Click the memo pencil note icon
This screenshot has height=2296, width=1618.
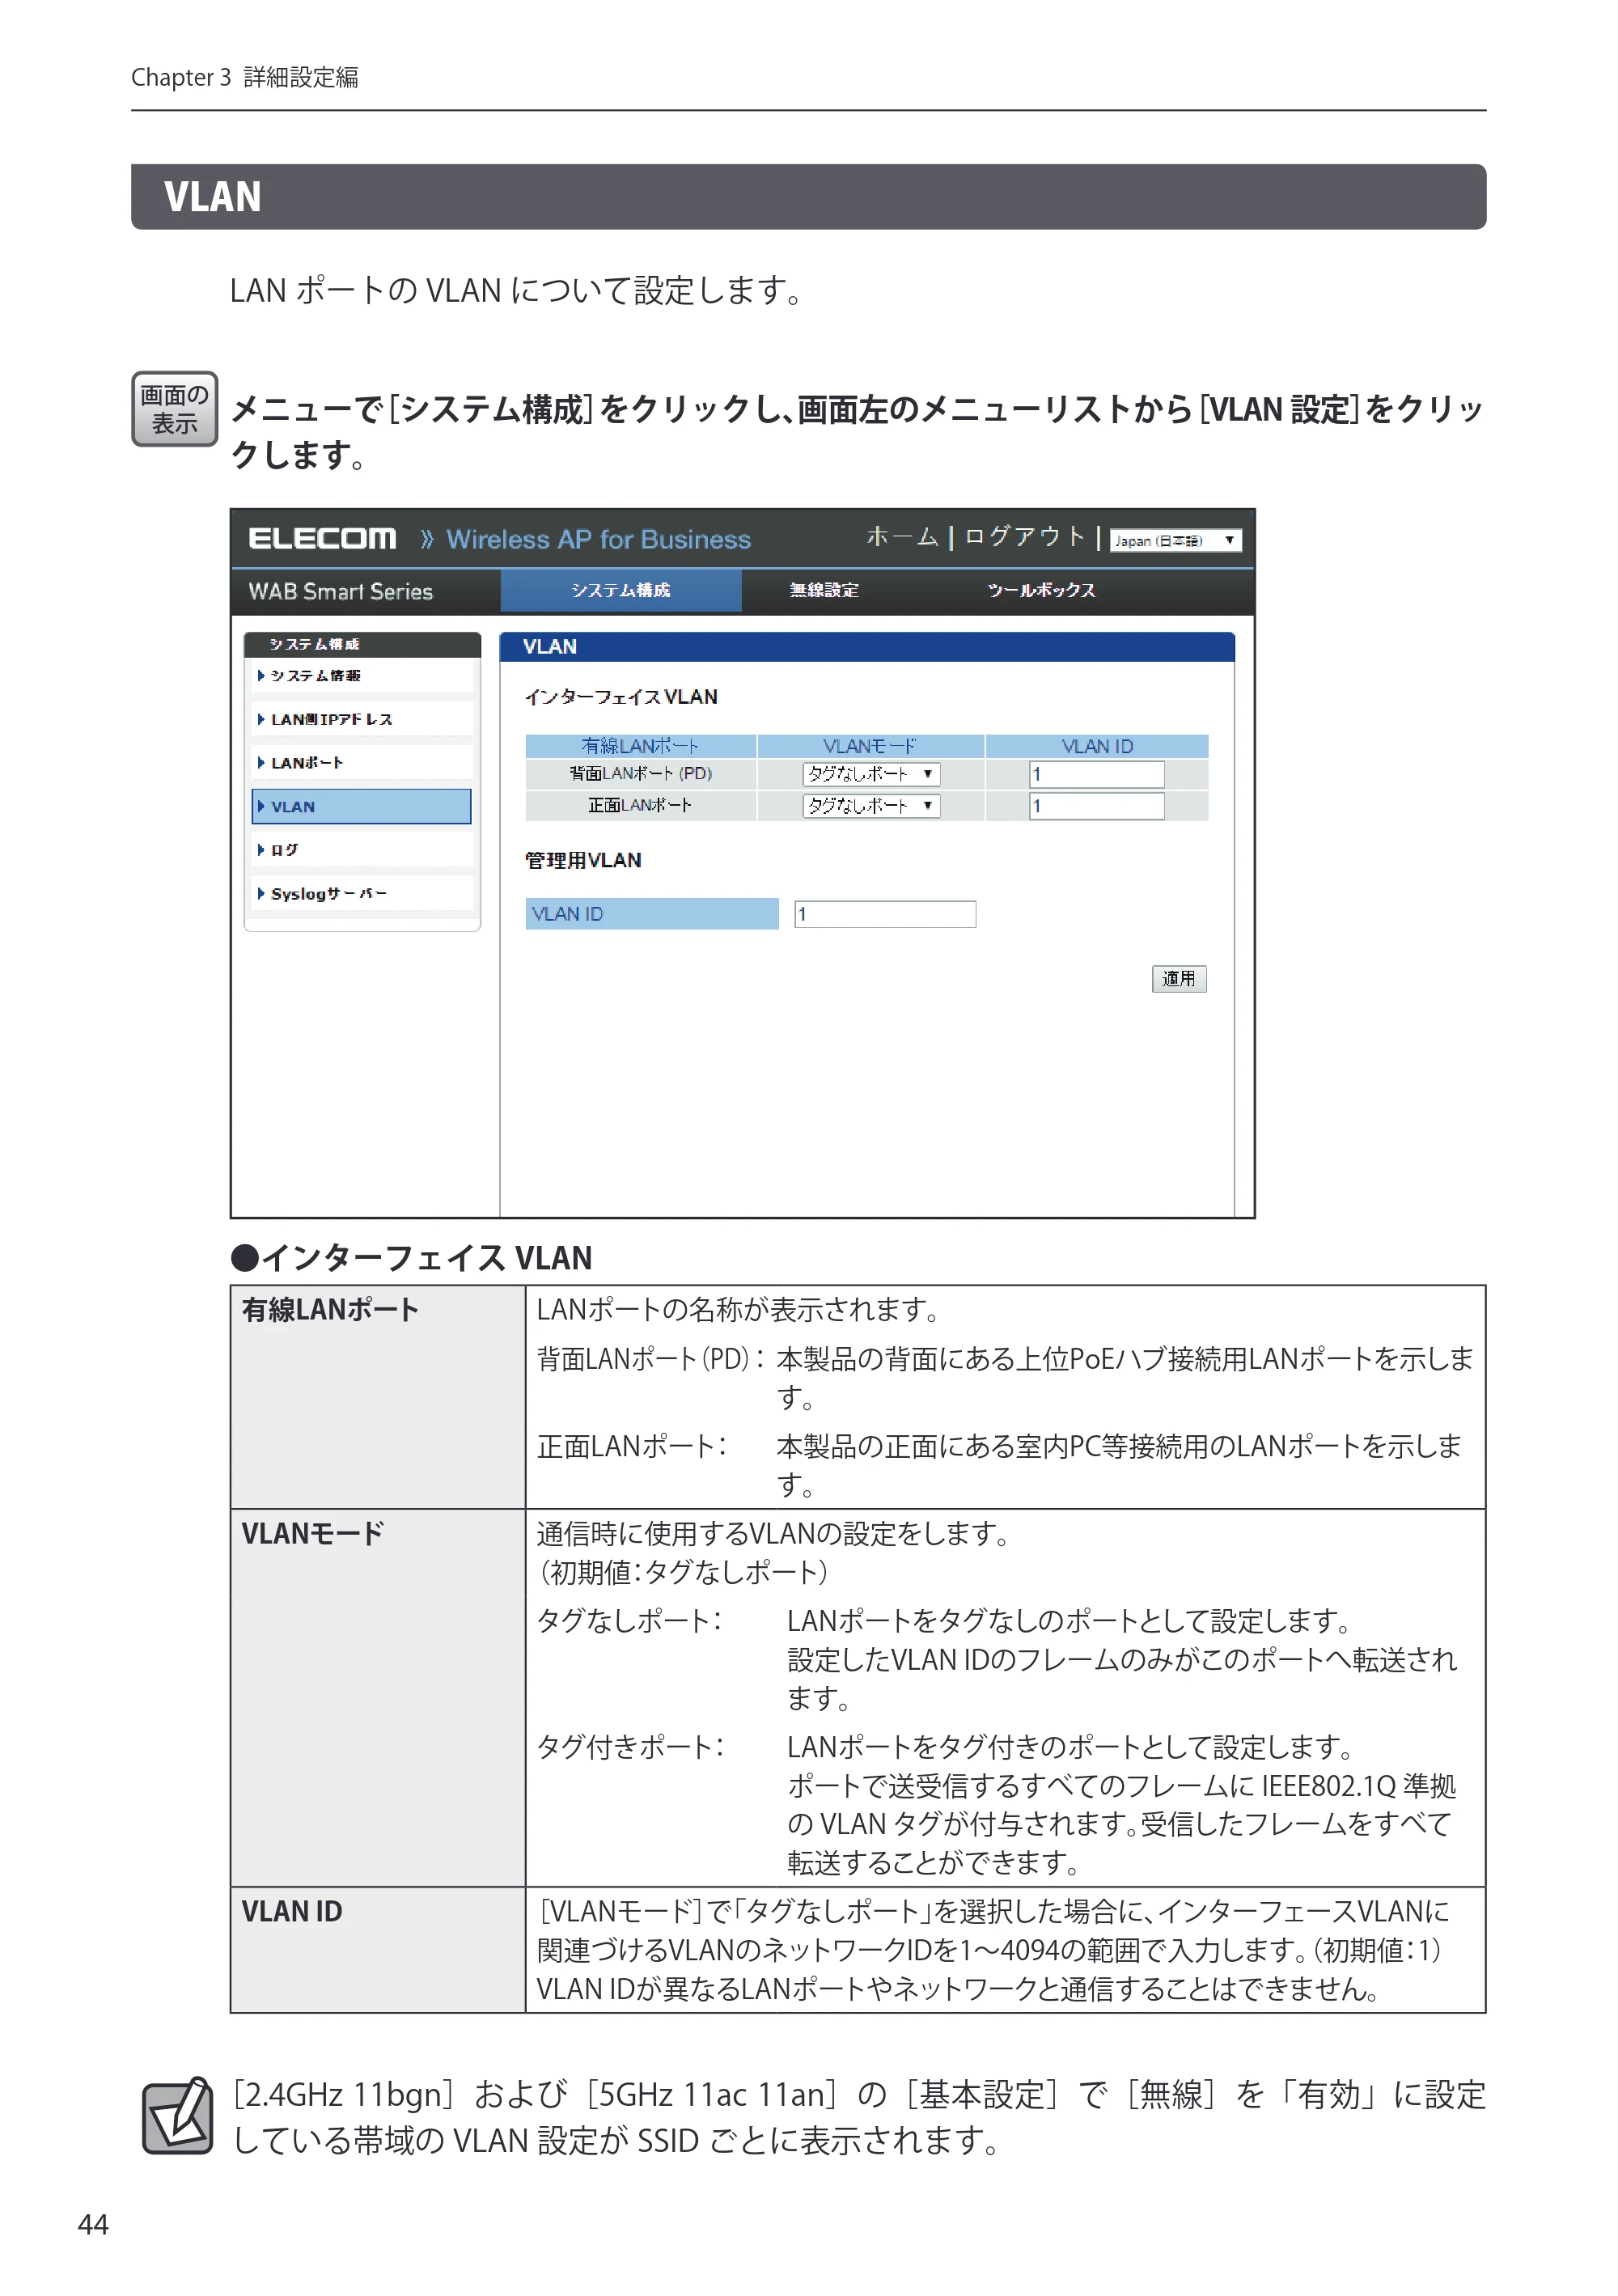click(177, 2116)
